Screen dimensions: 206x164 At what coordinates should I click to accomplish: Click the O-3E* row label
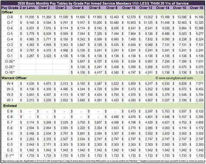[x=10, y=62]
